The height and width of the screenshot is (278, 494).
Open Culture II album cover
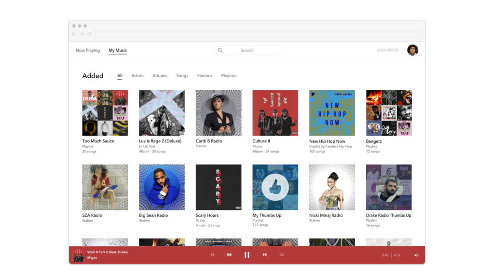pos(275,113)
